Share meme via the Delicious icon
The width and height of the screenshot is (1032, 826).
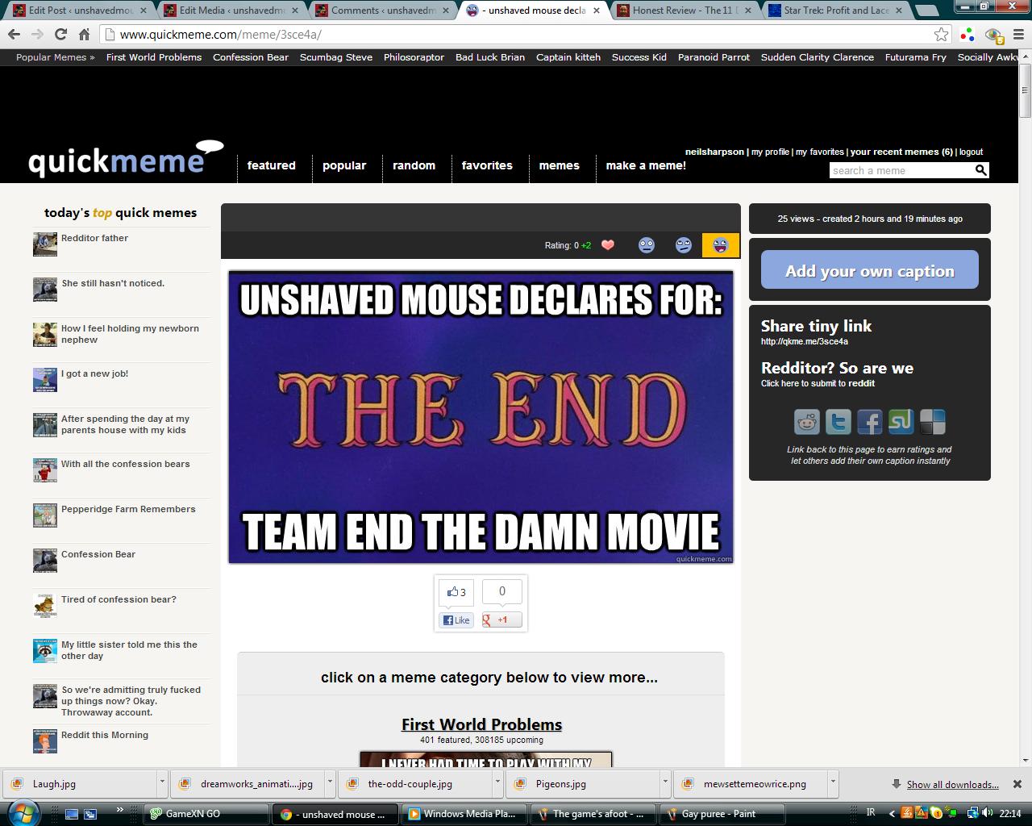[x=932, y=422]
